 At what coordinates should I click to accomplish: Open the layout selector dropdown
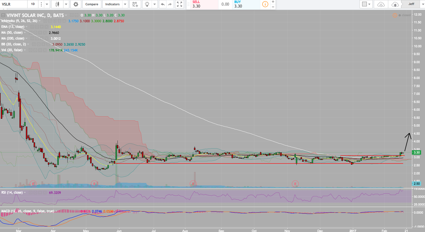(366, 4)
